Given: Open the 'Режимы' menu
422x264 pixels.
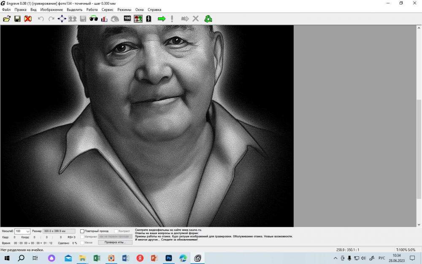Looking at the screenshot, I should [x=124, y=10].
